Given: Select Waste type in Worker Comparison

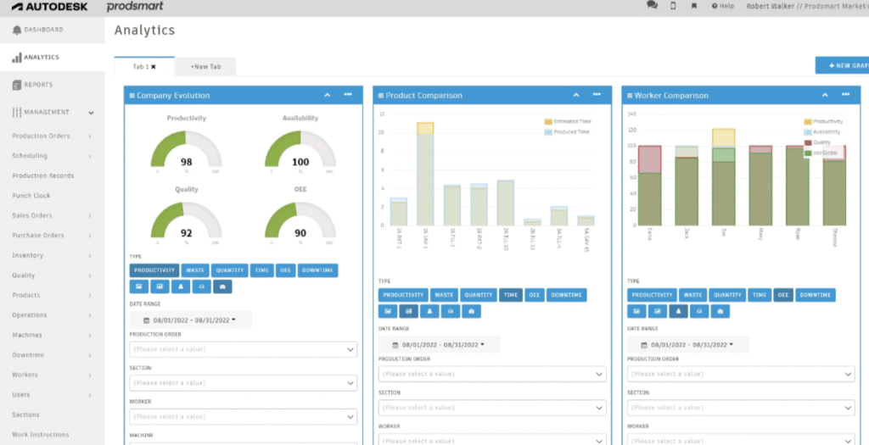Looking at the screenshot, I should coord(692,295).
